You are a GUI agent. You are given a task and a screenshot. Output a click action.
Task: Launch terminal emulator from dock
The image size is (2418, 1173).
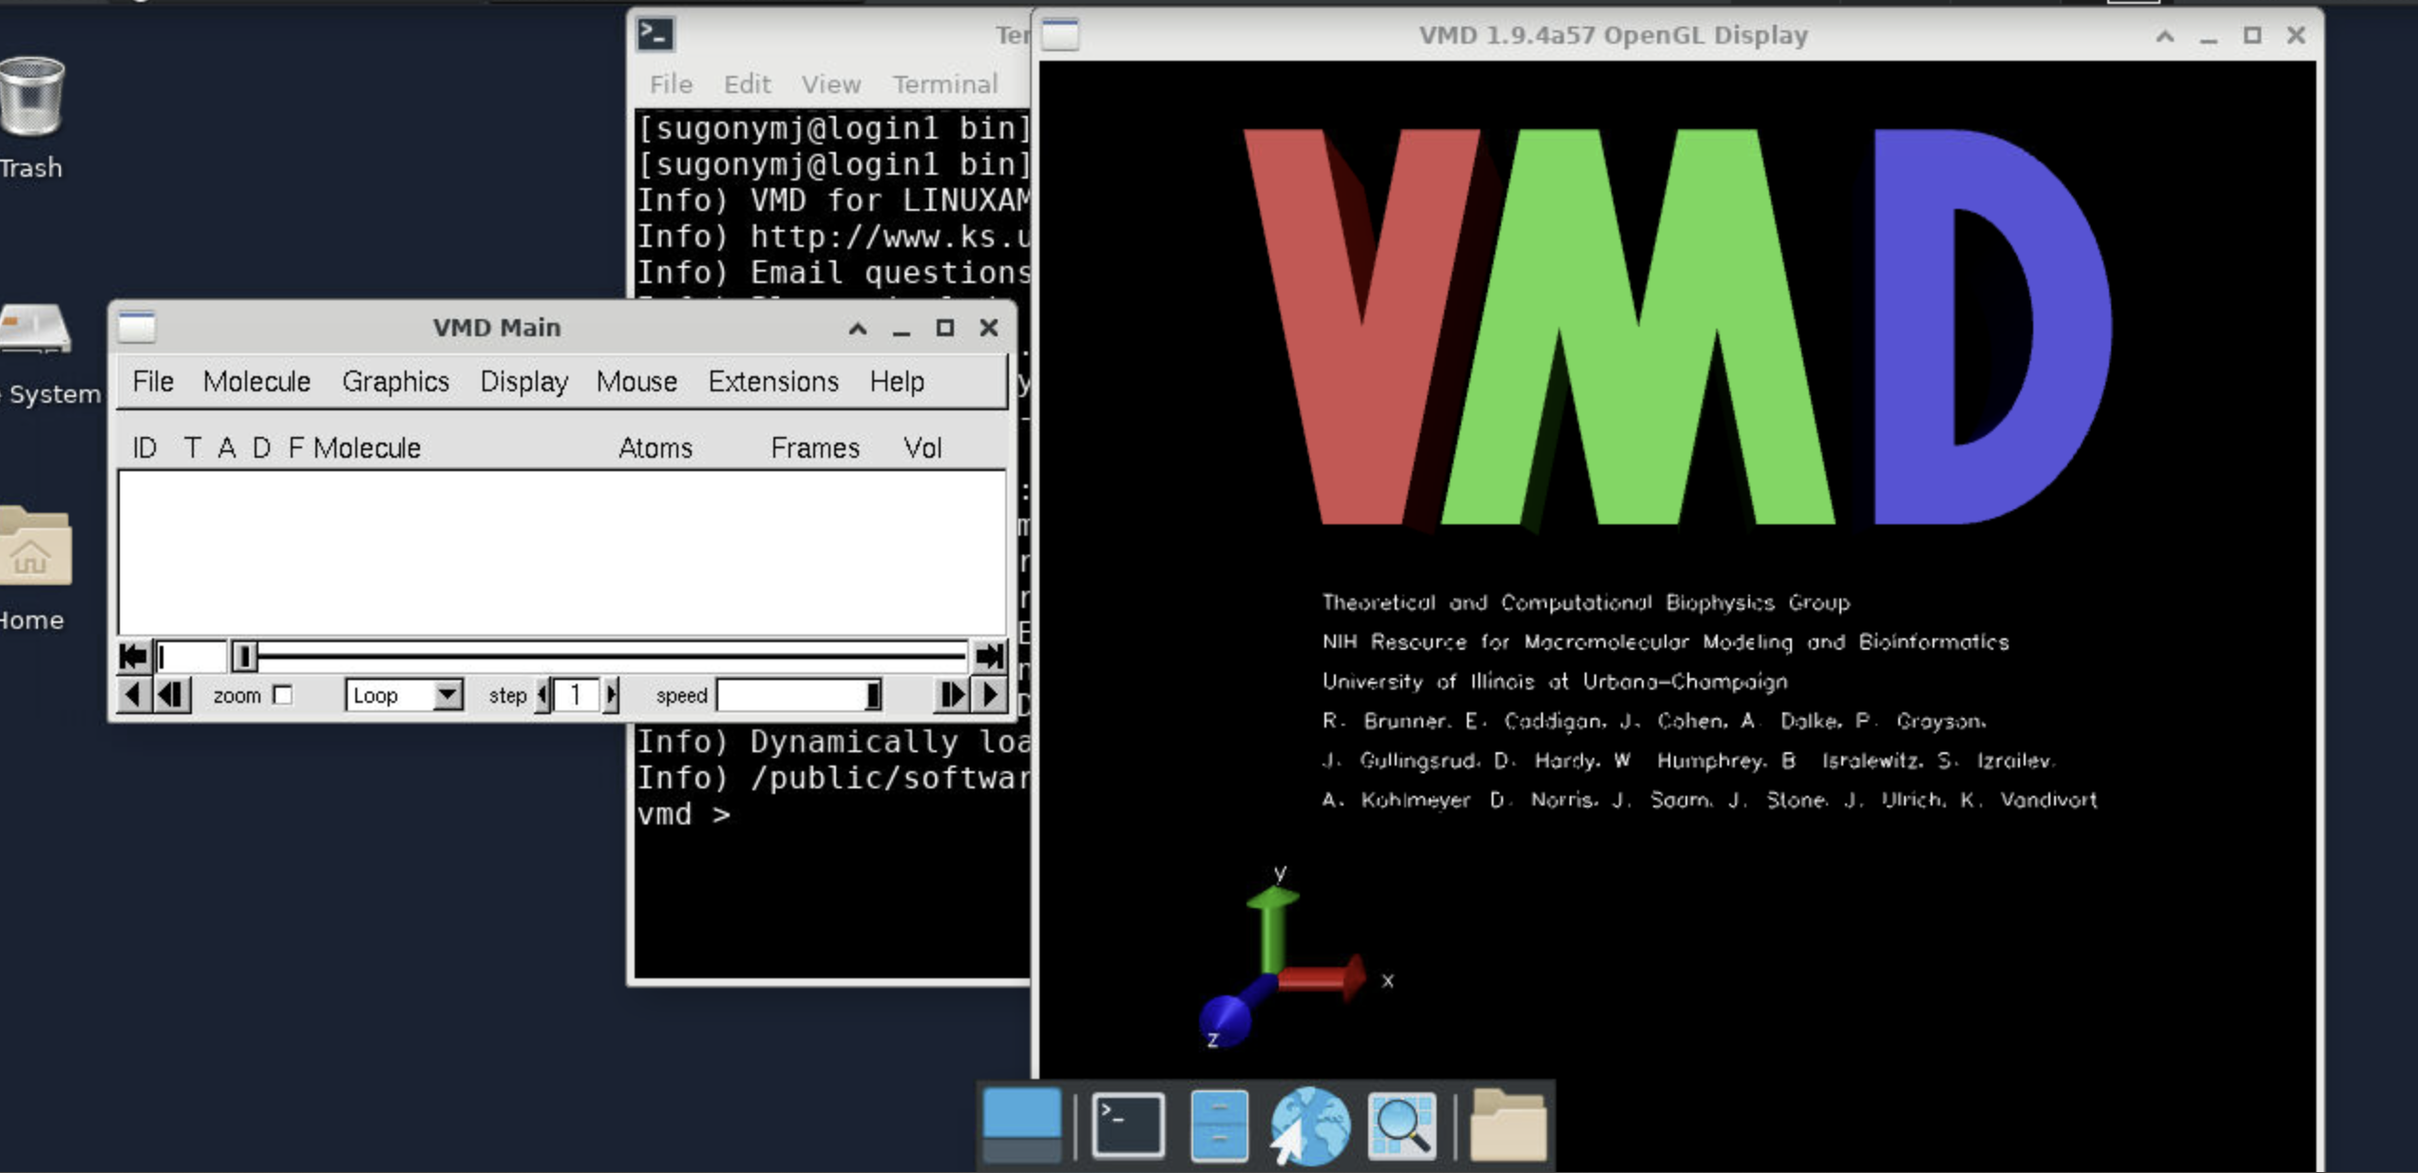coord(1128,1126)
